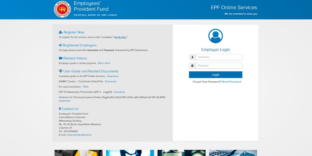
Task: Click the Password input field
Action: tap(219, 66)
